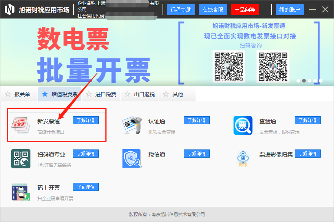Switch to the 增值税发票 tab

pos(60,94)
